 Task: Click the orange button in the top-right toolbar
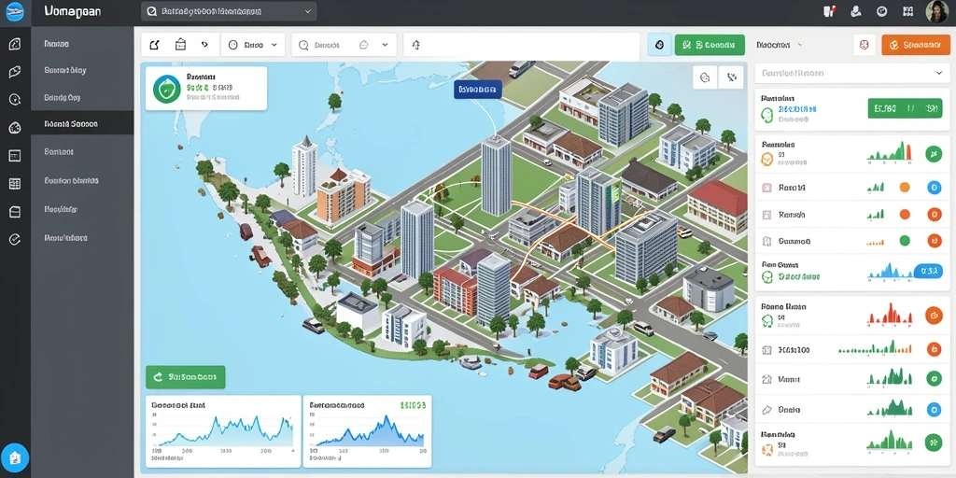(x=915, y=45)
